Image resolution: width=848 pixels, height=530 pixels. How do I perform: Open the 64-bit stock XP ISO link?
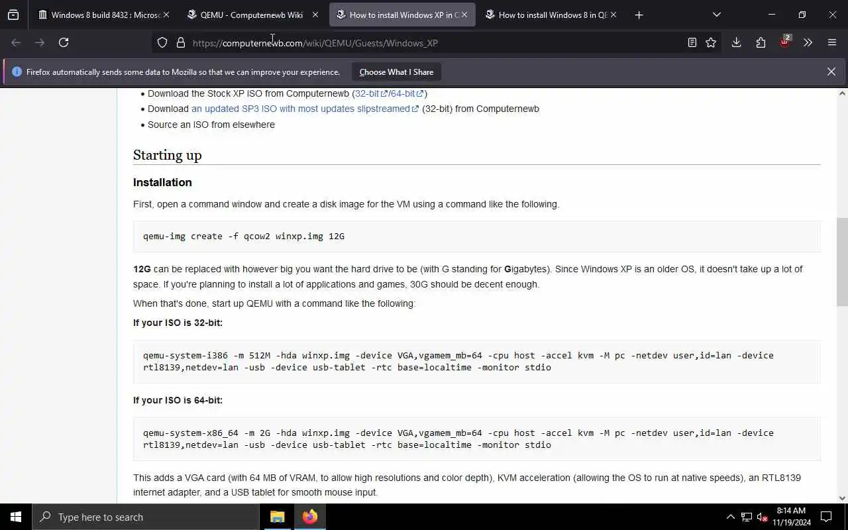[x=407, y=93]
